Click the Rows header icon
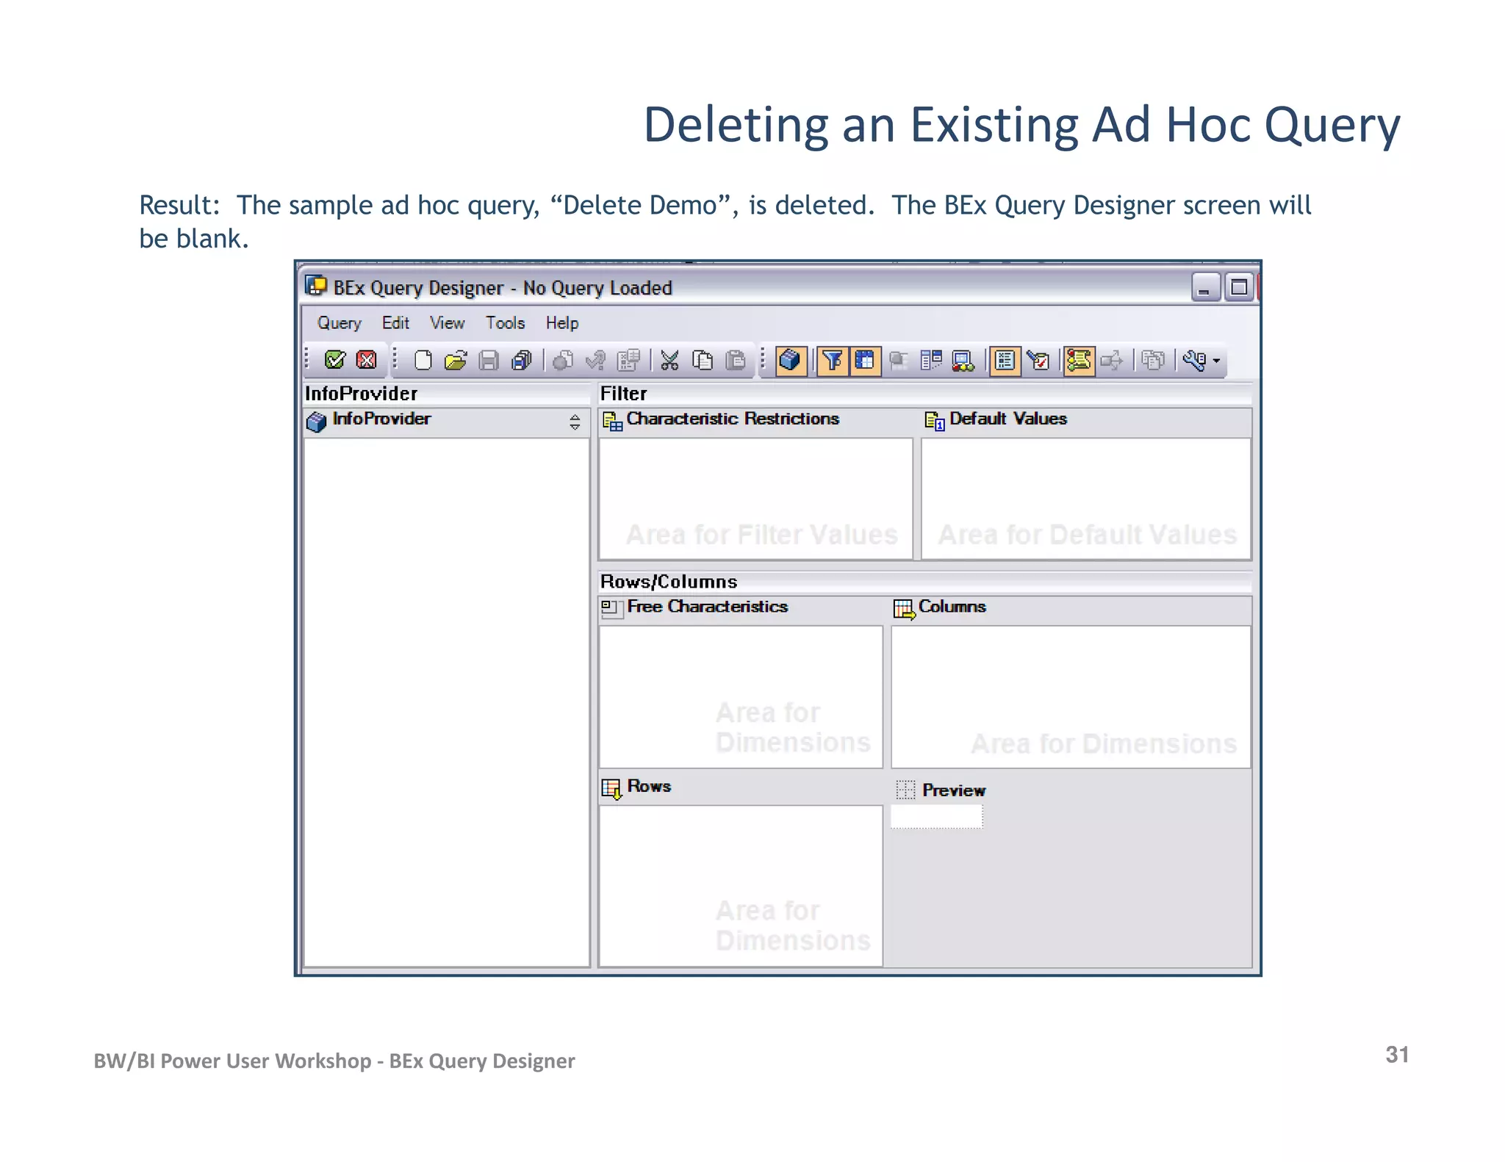 pos(611,789)
